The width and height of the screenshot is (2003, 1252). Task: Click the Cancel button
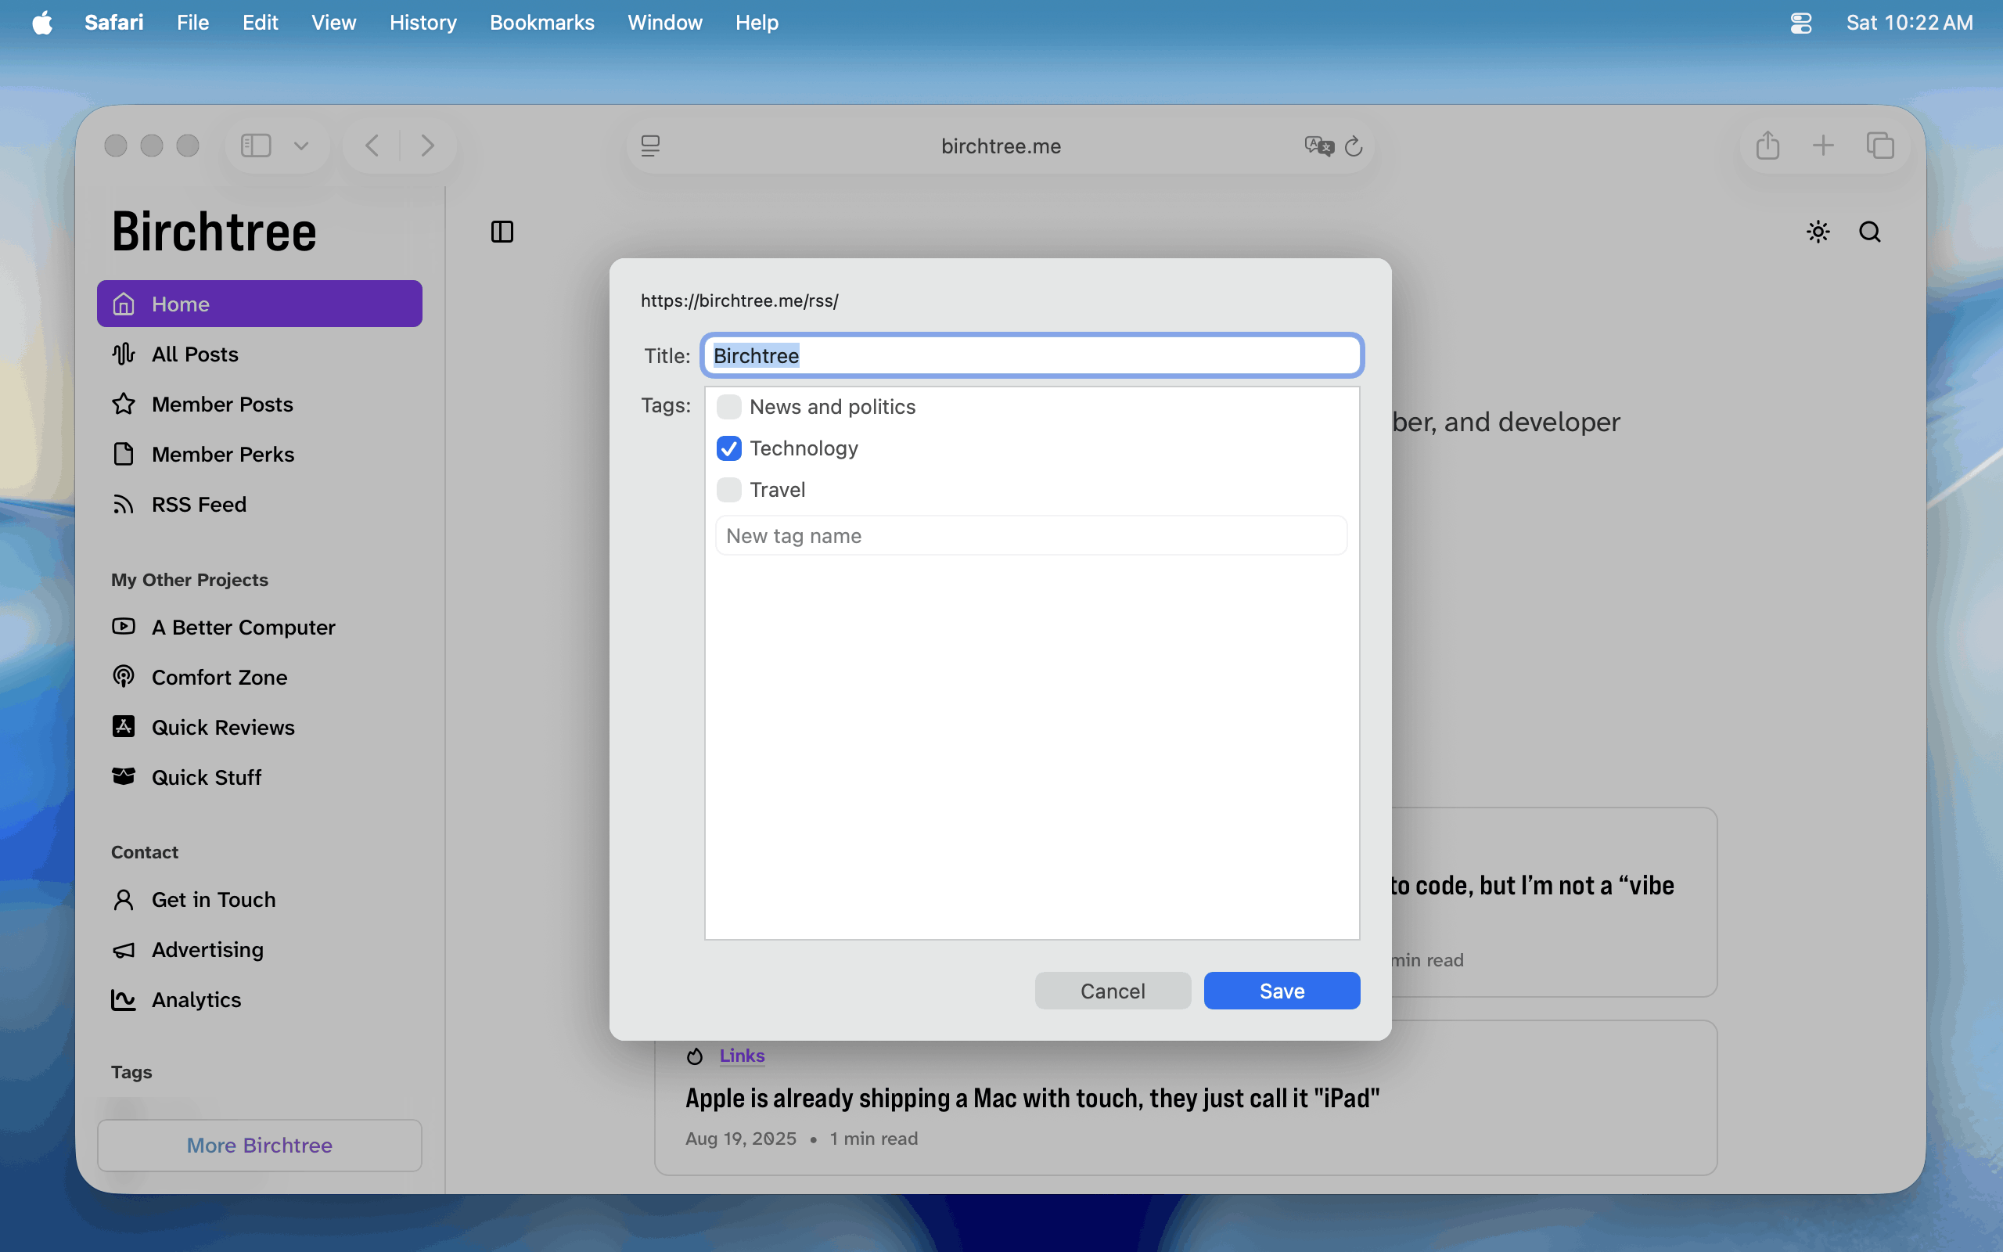tap(1112, 991)
